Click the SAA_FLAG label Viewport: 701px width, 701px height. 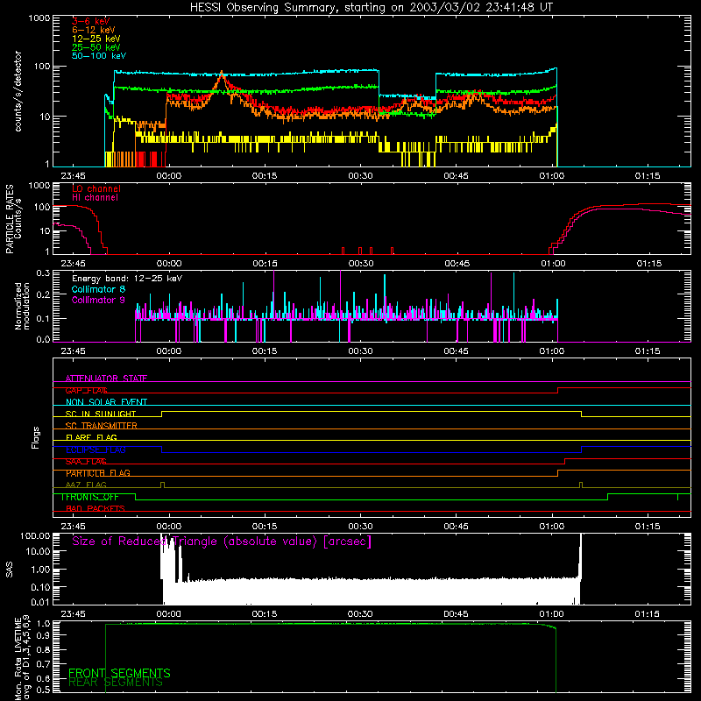(86, 462)
